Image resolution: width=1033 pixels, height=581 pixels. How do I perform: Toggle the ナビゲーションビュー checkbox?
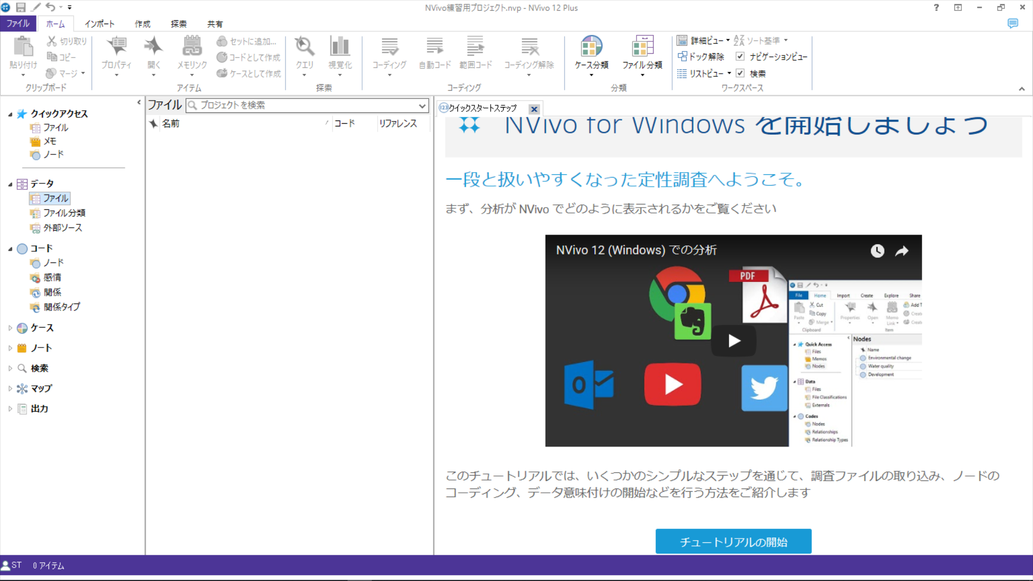[740, 56]
